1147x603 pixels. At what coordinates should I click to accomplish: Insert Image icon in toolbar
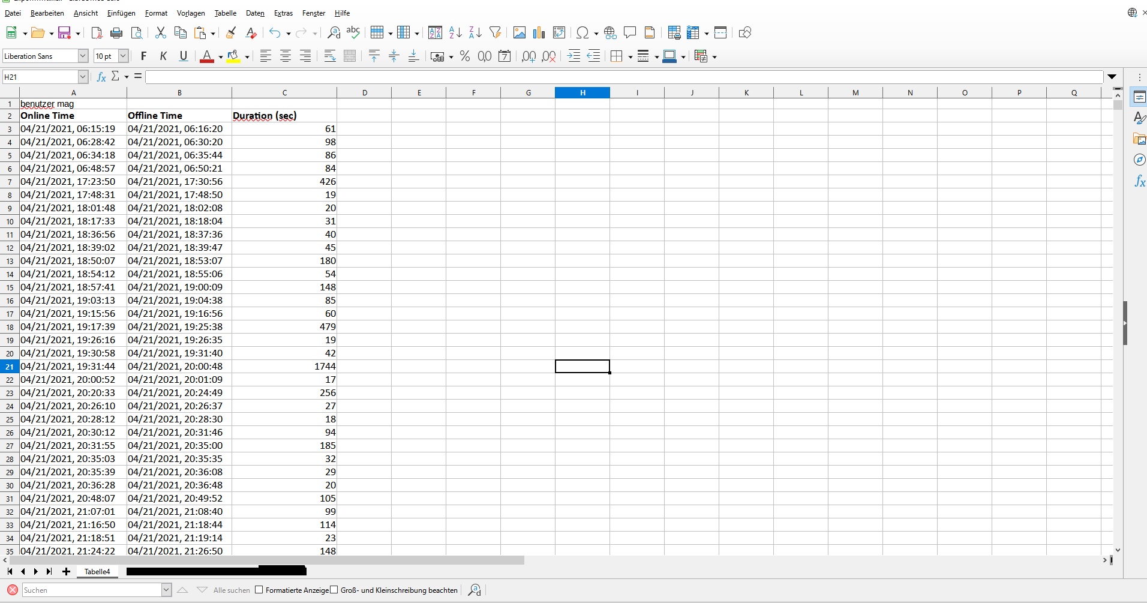tap(520, 33)
